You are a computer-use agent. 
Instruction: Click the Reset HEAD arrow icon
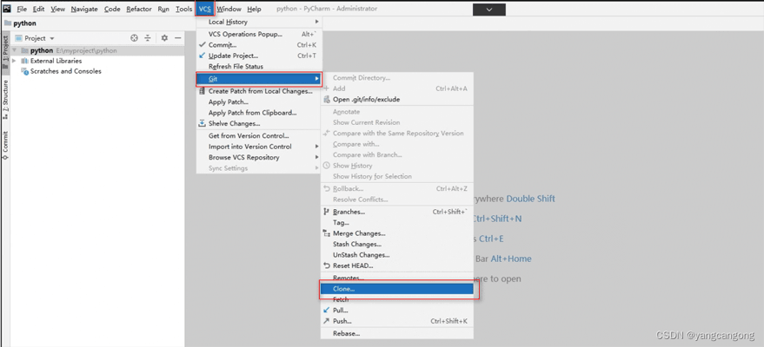coord(327,265)
